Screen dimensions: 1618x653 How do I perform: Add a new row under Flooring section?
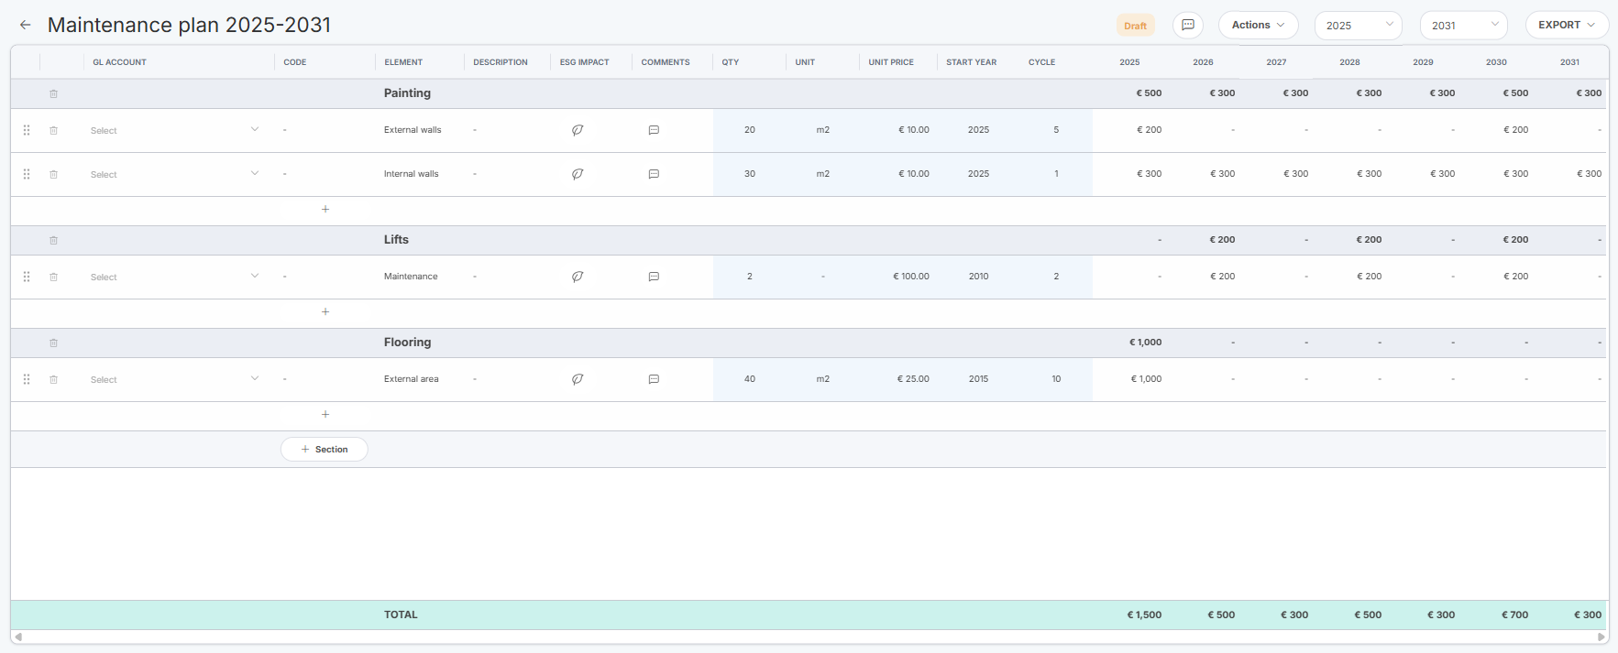[x=325, y=414]
